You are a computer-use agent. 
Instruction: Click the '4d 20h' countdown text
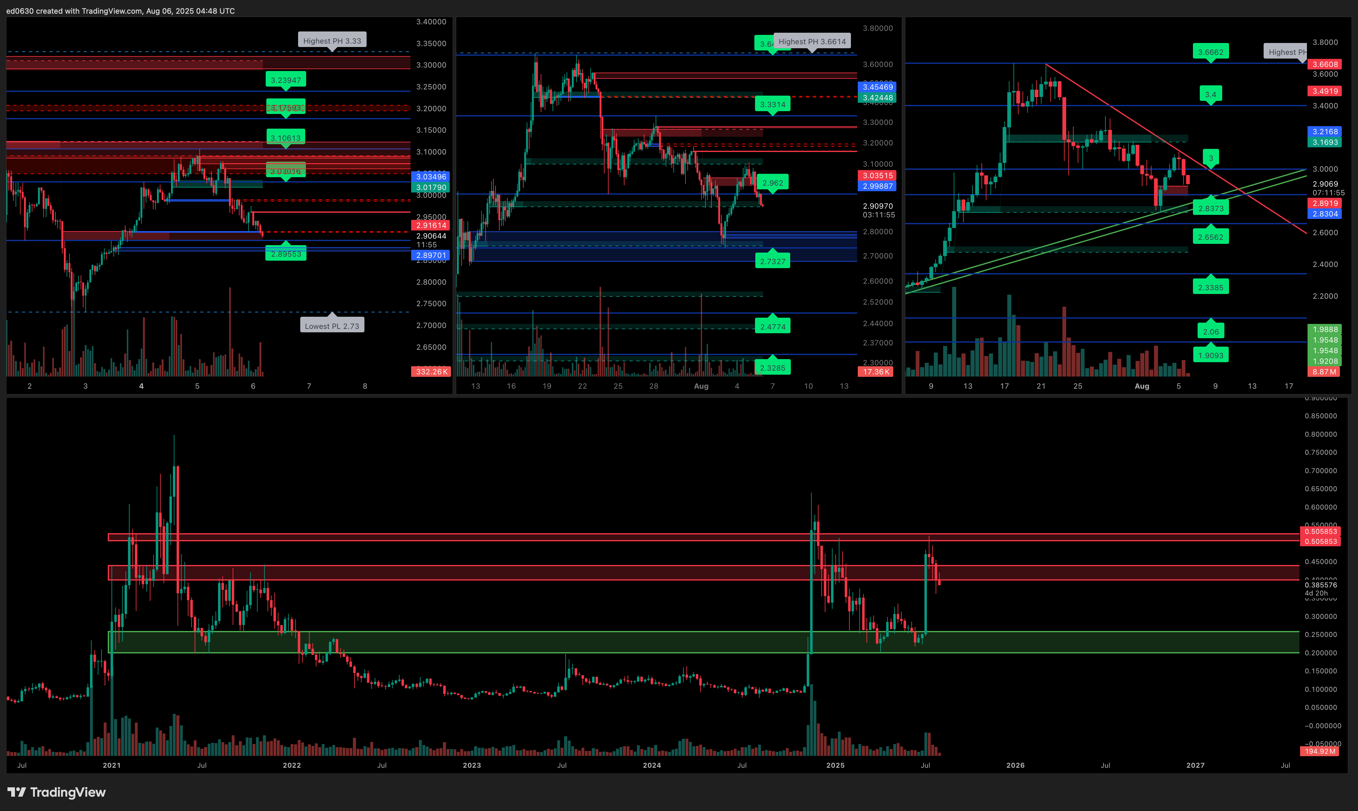[1316, 593]
